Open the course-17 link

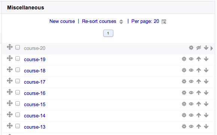coord(34,82)
